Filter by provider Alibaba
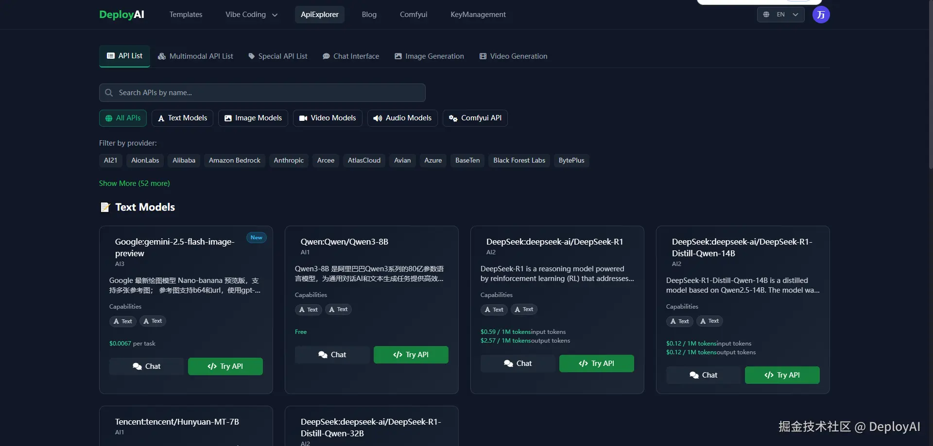Screen dimensions: 933x446 tap(184, 161)
